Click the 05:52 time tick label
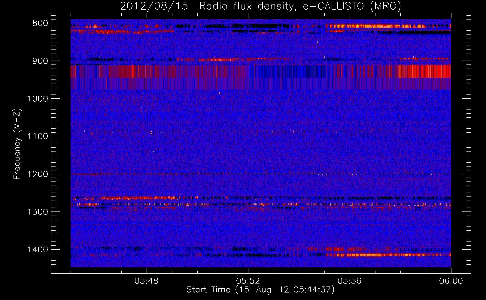 [x=248, y=281]
